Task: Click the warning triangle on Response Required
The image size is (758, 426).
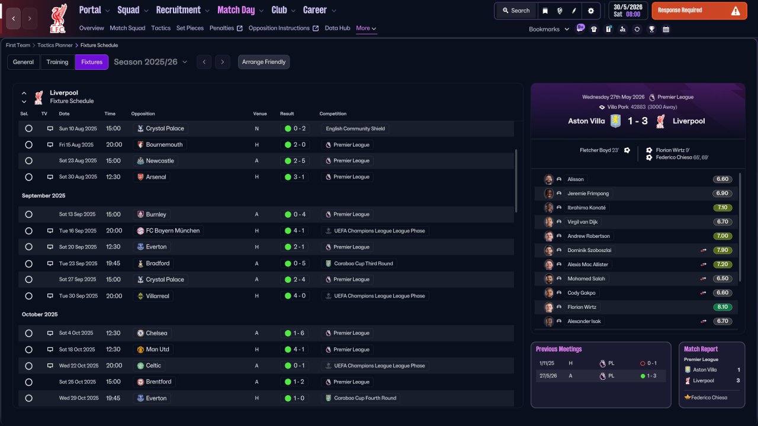Action: 735,11
